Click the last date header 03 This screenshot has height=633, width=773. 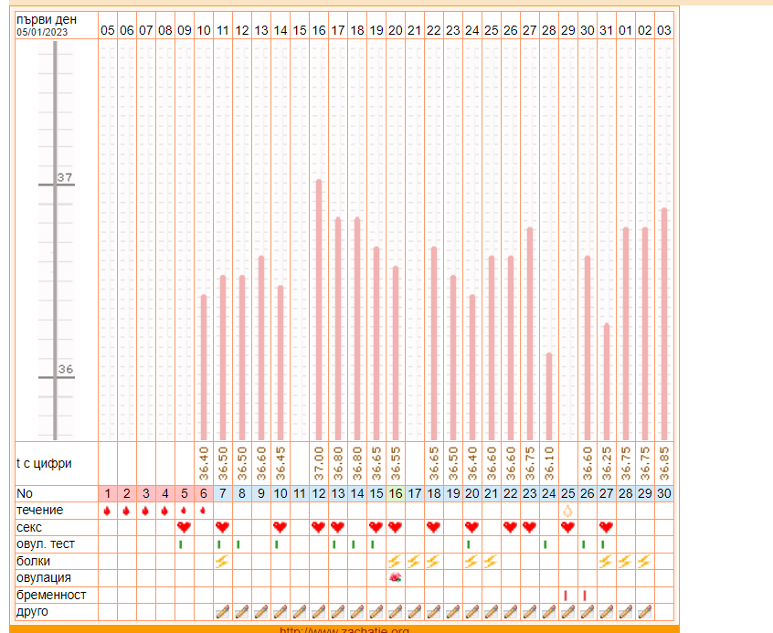pyautogui.click(x=663, y=30)
